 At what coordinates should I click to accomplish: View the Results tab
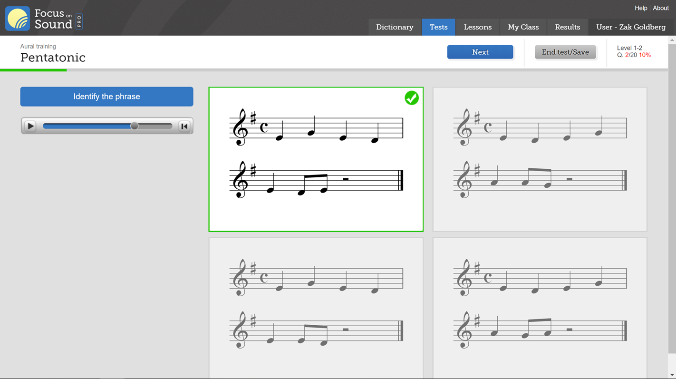[x=568, y=27]
